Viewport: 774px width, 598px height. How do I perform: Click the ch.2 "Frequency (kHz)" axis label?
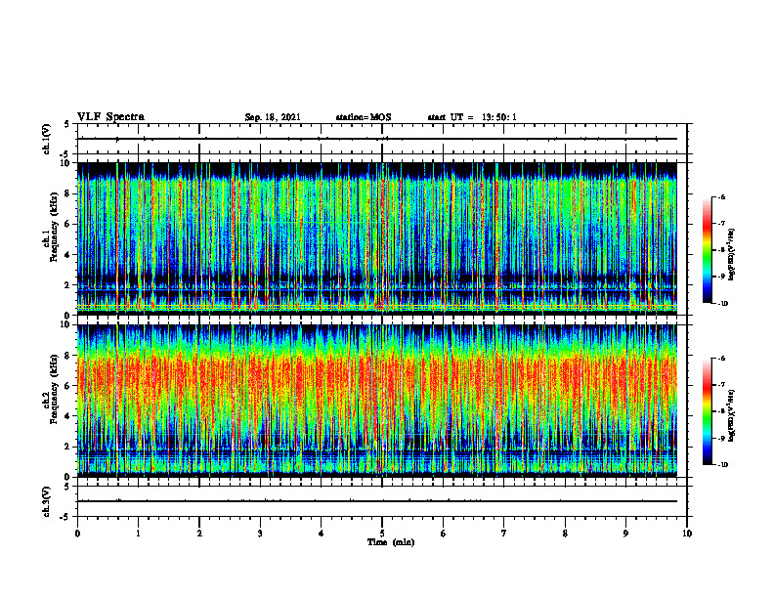(x=54, y=389)
